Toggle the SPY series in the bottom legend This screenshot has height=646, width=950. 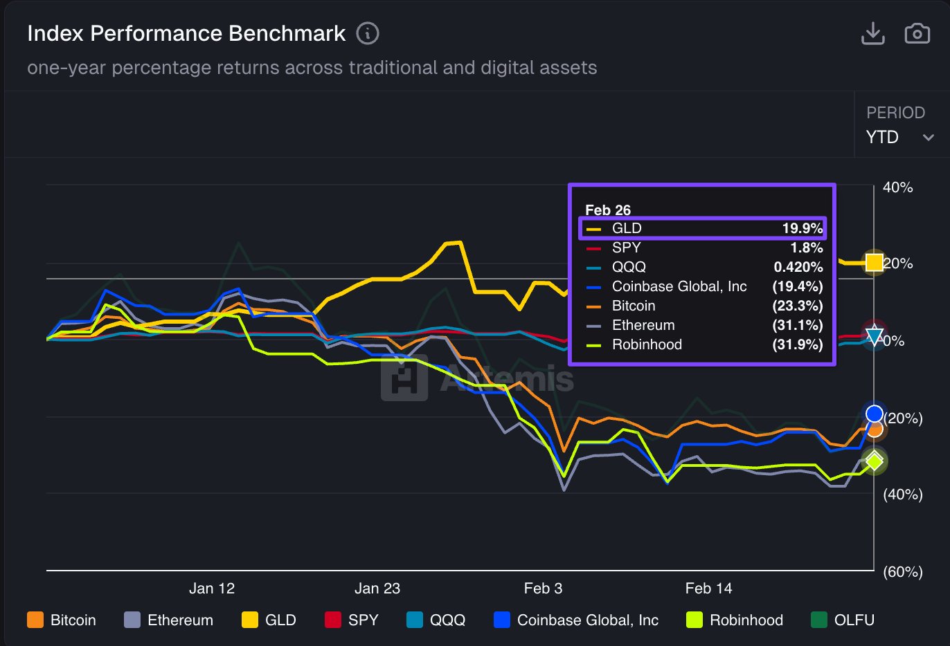point(352,620)
